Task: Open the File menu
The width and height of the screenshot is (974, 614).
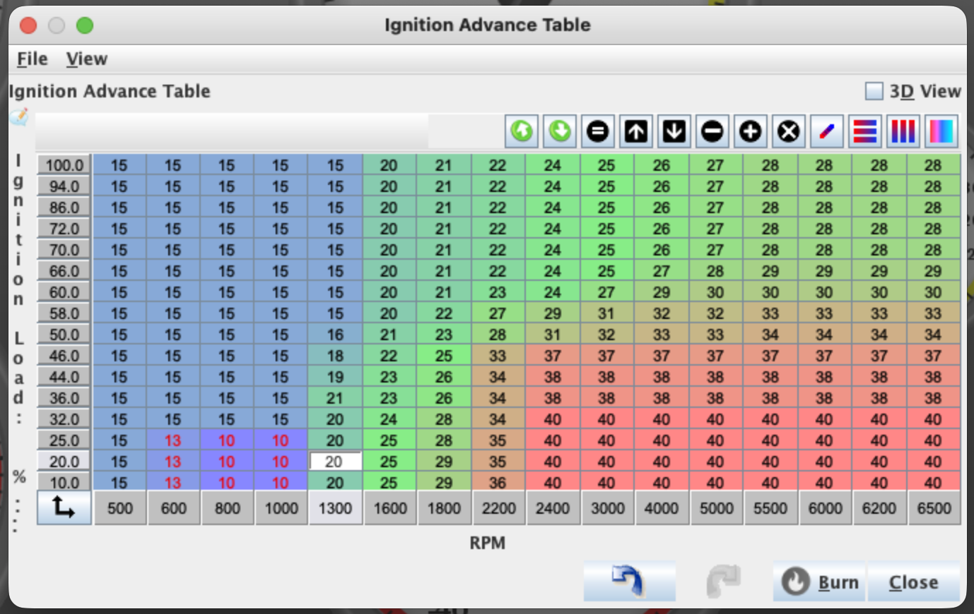Action: (x=31, y=59)
